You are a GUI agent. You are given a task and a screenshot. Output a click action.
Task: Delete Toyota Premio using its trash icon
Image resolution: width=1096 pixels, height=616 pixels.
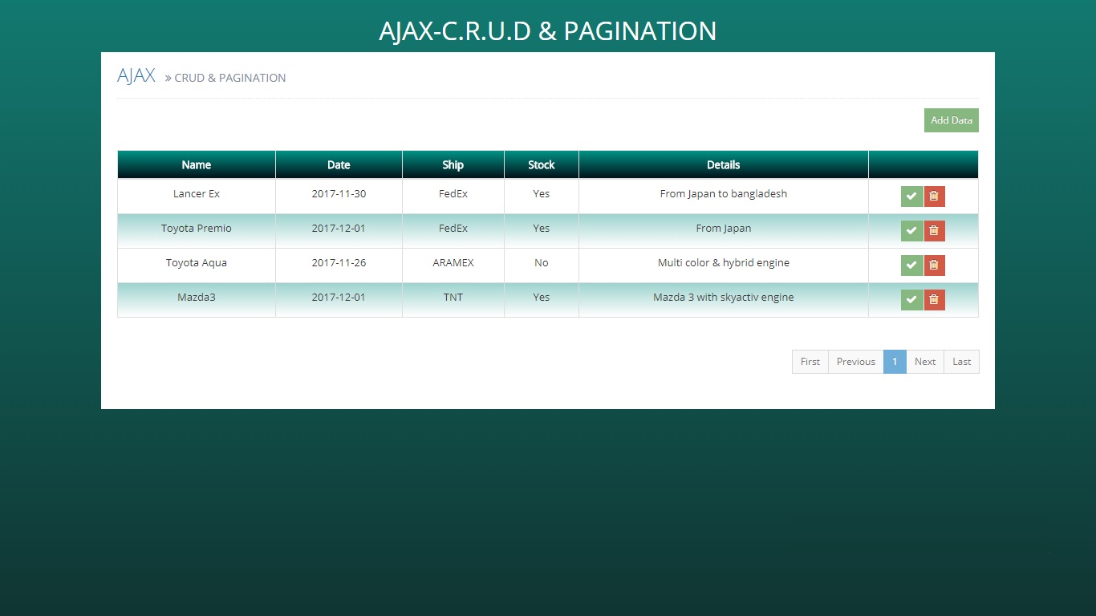click(933, 230)
